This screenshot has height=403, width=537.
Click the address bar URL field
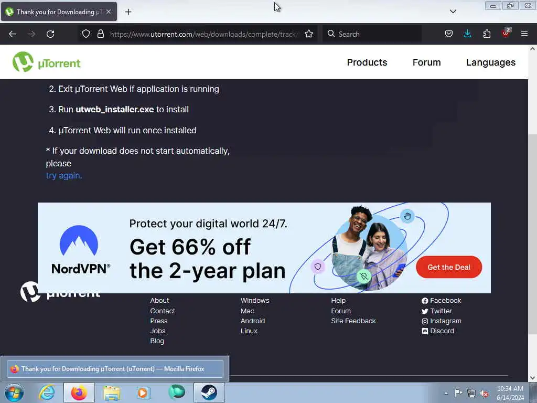tap(204, 34)
